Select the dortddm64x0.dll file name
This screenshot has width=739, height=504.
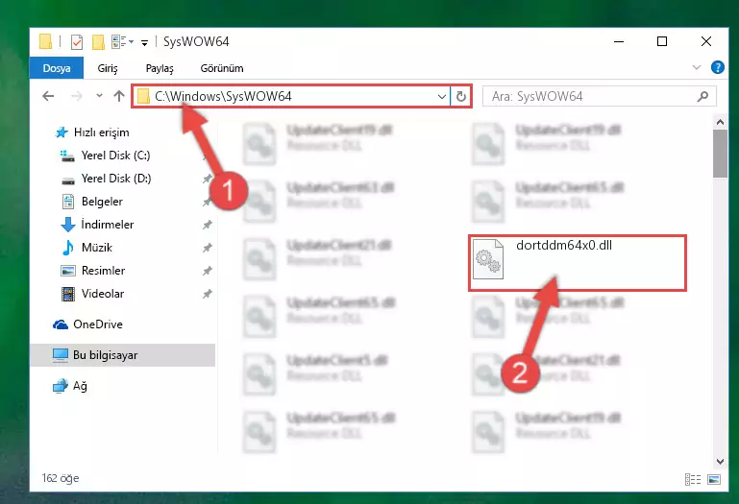coord(564,246)
